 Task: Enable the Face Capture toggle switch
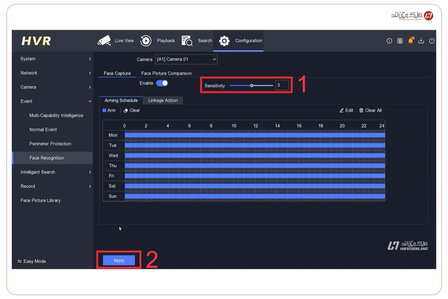[161, 82]
